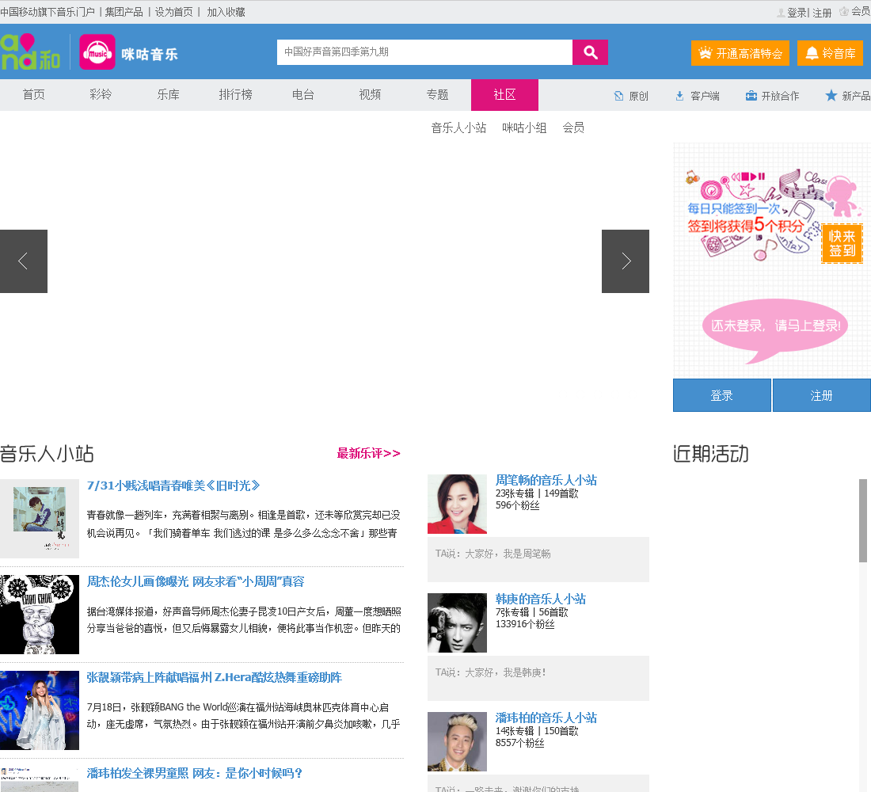
Task: Click the 近期活动 section heading
Action: [710, 454]
